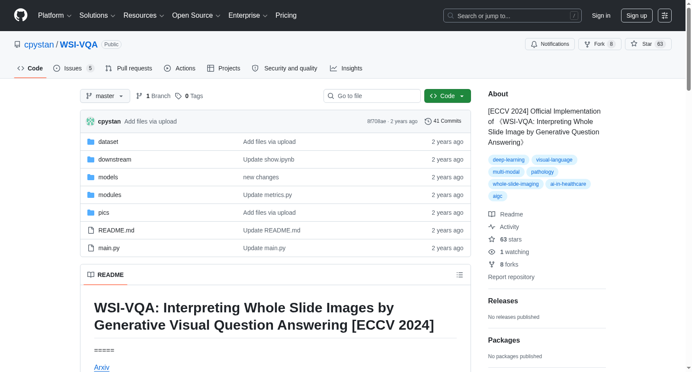
Task: Expand the Enterprise menu
Action: (x=248, y=16)
